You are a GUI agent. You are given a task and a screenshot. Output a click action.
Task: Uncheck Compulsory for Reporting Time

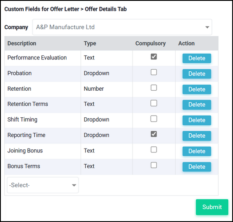coord(154,134)
